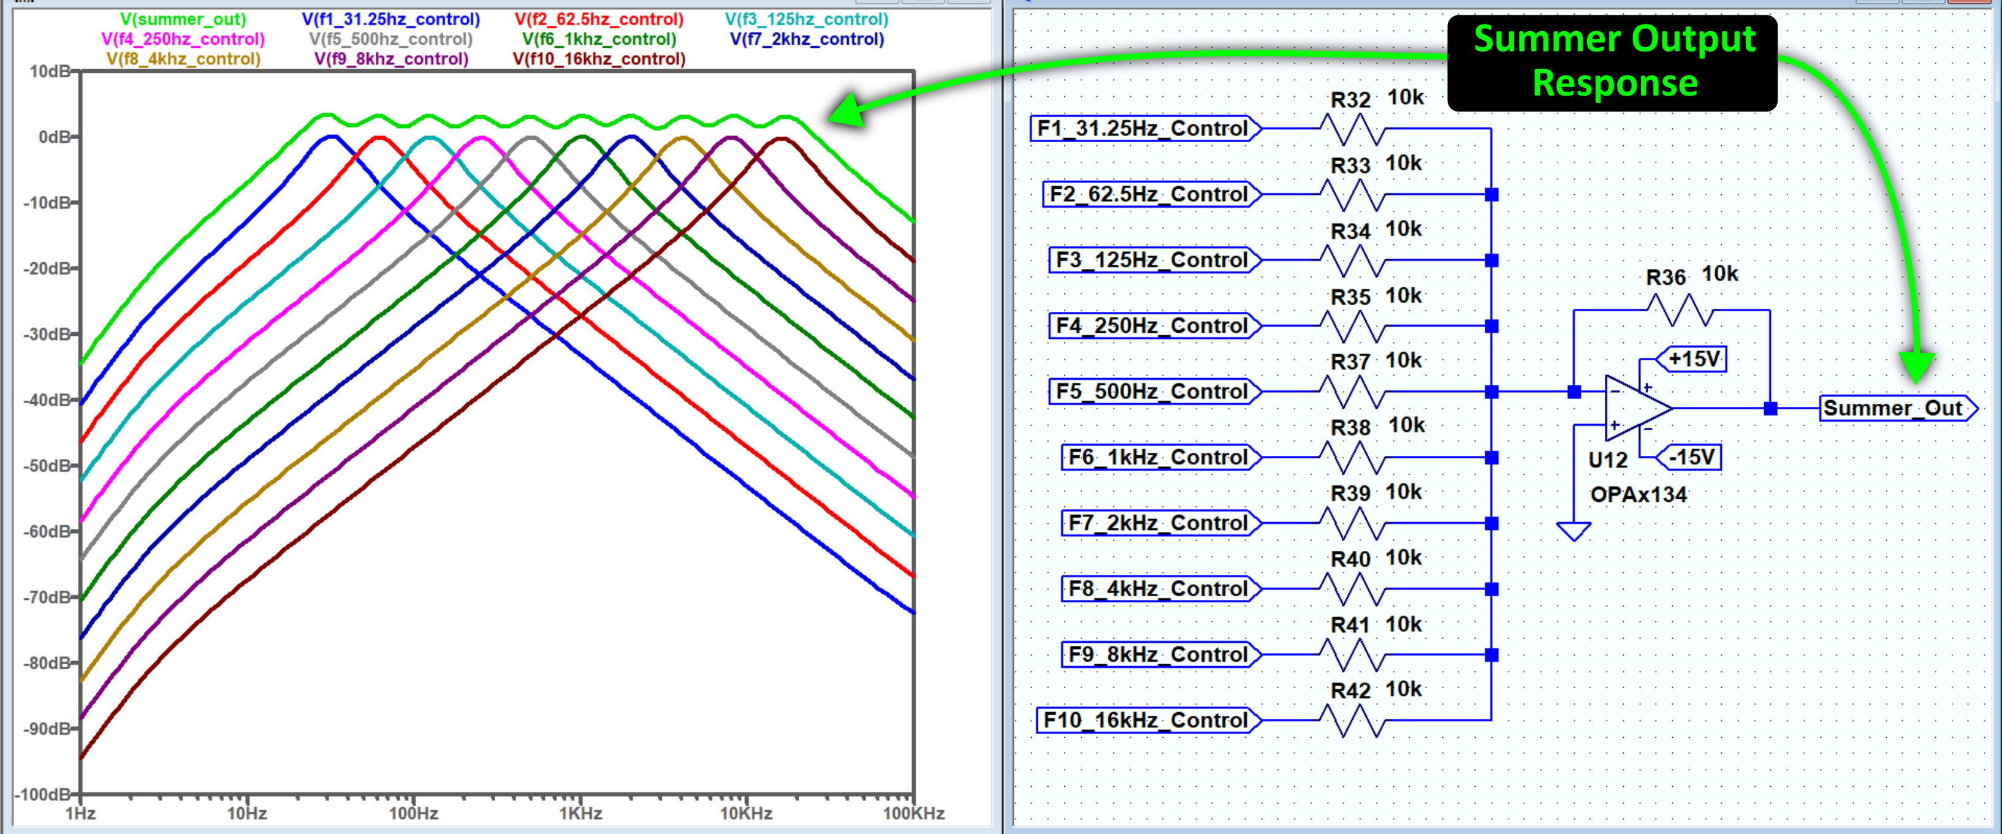The image size is (2002, 834).
Task: Click the V(f1_31.25hz_control) trace label
Action: coord(391,18)
